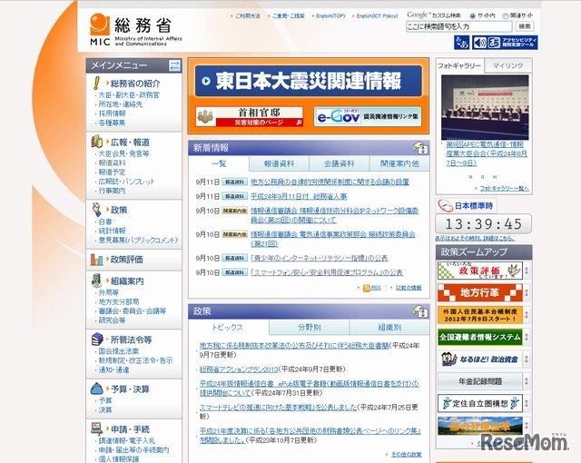Screen dimensions: 581x463
Task: Reorder the 年金記録問題 banner using its arrow
Action: pos(527,381)
